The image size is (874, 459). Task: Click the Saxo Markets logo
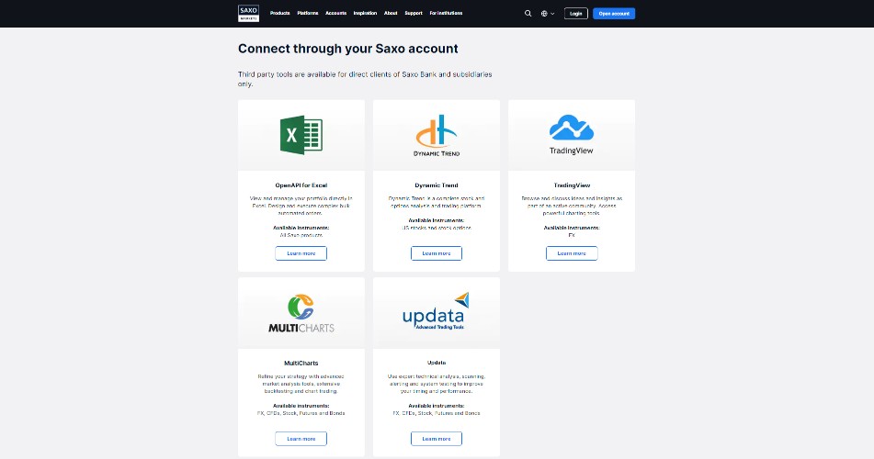(x=249, y=13)
